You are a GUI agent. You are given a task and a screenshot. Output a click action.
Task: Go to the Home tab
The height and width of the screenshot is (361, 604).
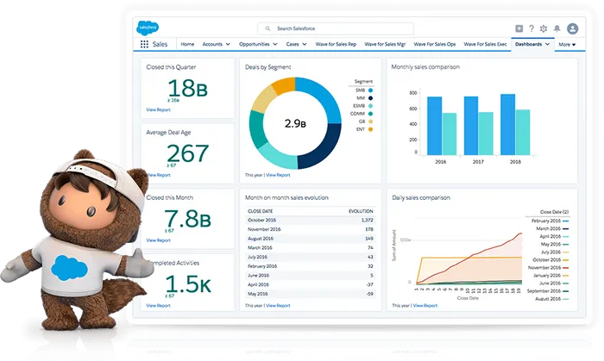187,44
